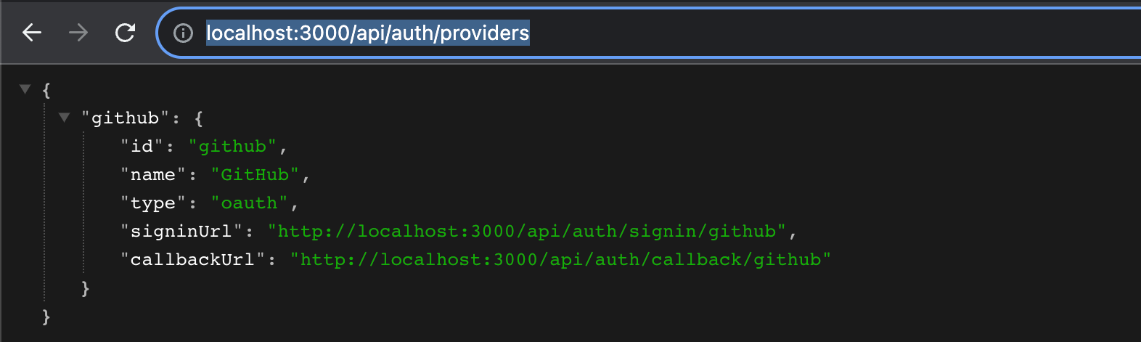Open the callbackUrl github link
This screenshot has height=342, width=1141.
[560, 260]
